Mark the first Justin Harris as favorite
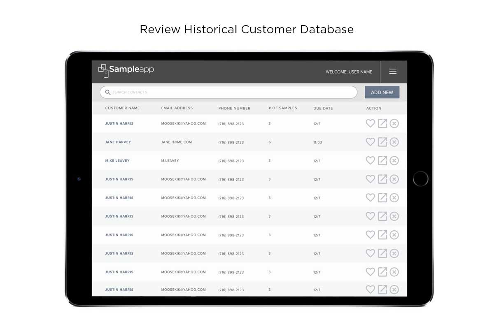The height and width of the screenshot is (329, 494). point(370,123)
